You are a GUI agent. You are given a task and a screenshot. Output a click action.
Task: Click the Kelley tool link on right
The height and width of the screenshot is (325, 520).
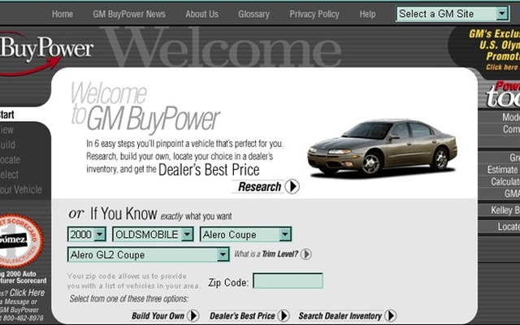point(505,210)
